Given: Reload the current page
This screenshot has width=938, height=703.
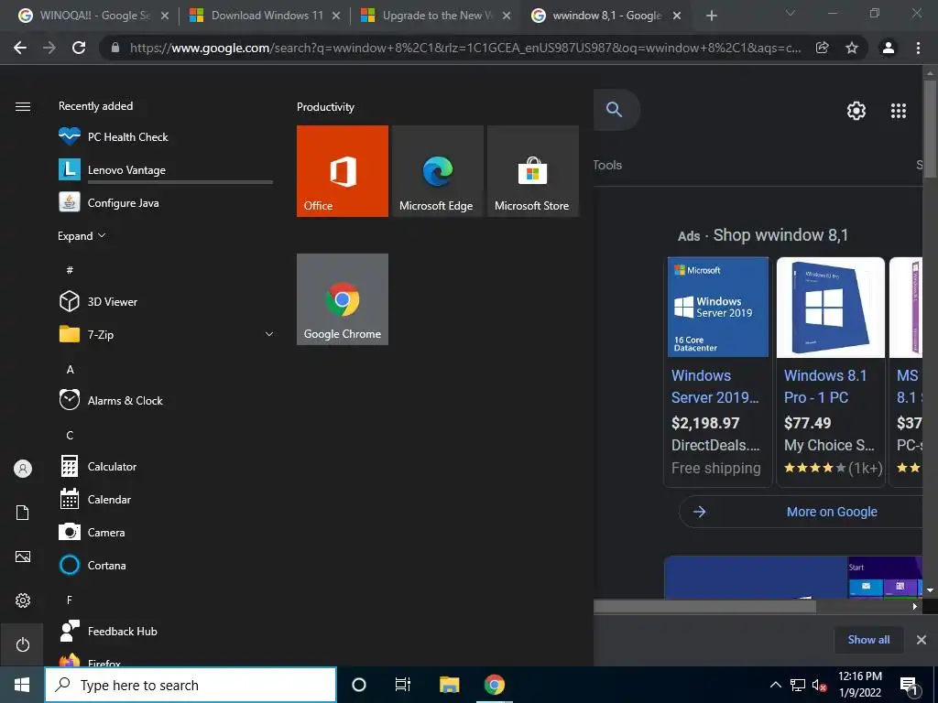Looking at the screenshot, I should [x=79, y=48].
